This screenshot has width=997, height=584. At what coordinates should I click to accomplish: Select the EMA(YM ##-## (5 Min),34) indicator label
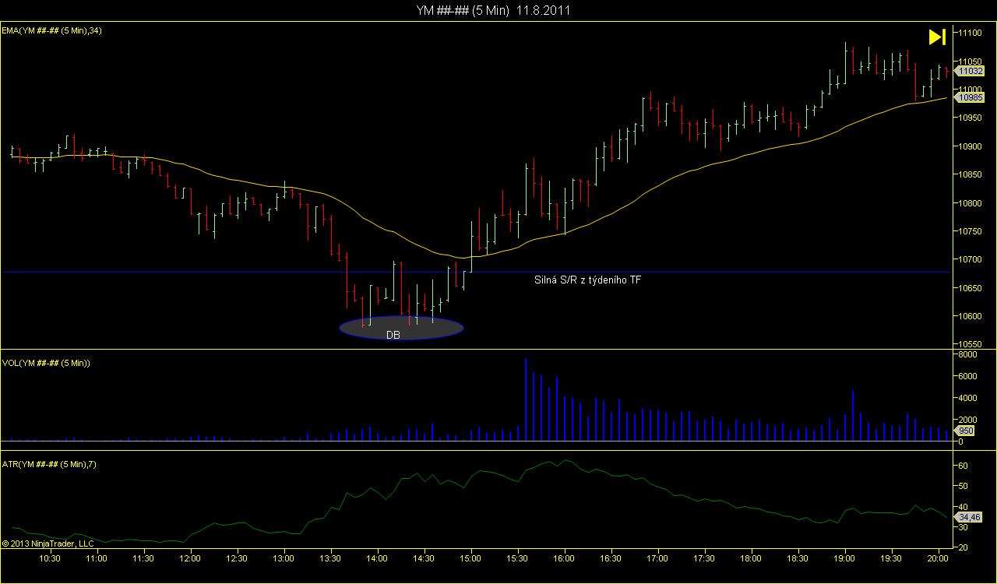(52, 30)
